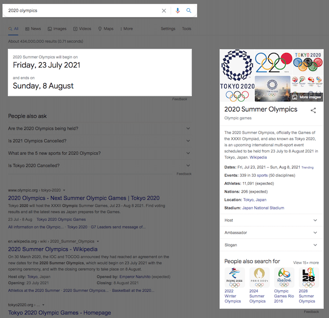Open the More search menu

point(126,29)
